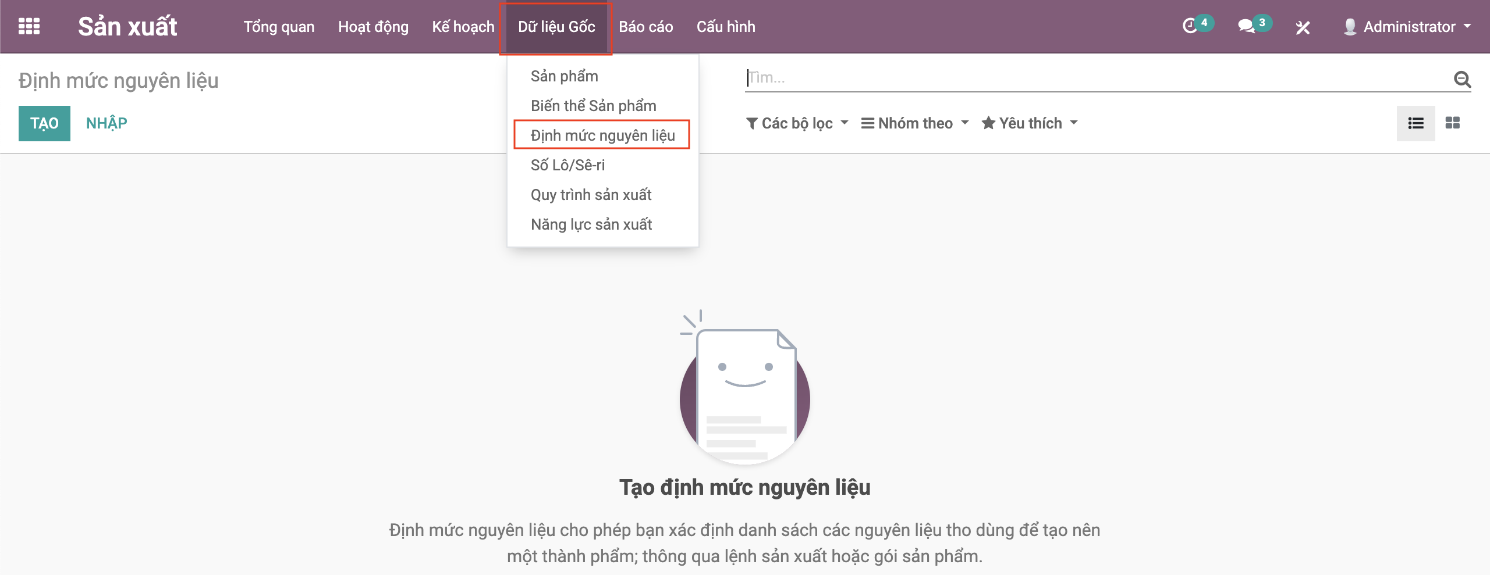Go to Sản xuất app home title

[127, 27]
